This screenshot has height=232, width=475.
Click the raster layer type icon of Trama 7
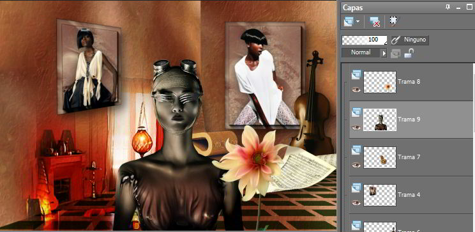pyautogui.click(x=356, y=150)
